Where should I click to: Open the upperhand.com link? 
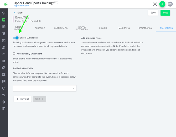22,6
